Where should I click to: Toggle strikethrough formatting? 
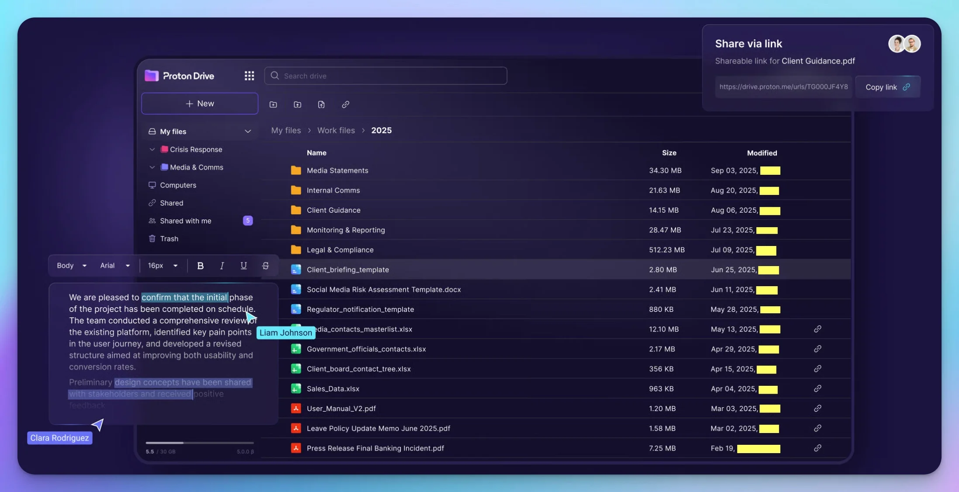point(266,266)
